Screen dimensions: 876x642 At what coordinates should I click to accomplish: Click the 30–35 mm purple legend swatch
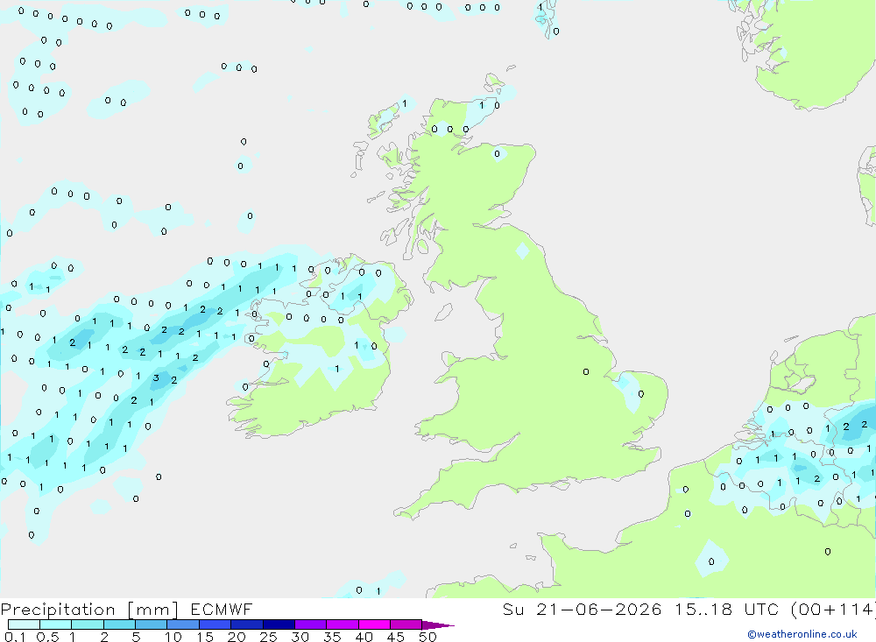pyautogui.click(x=310, y=624)
